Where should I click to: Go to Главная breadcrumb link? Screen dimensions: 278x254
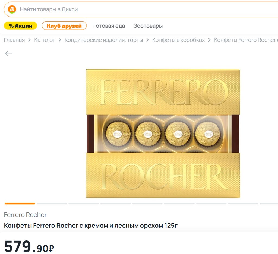14,40
